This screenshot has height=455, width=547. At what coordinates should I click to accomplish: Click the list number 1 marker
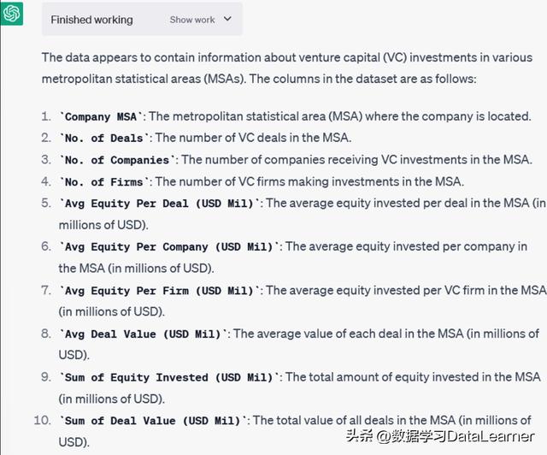click(45, 116)
